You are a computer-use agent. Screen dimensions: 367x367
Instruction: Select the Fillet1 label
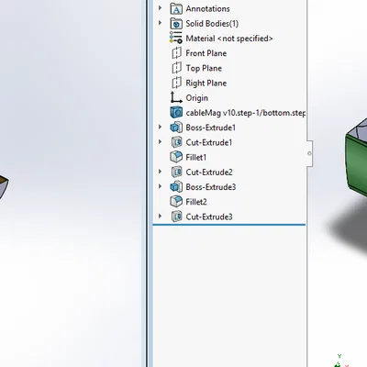pos(196,158)
